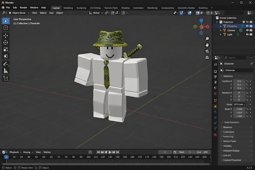
Task: Select the Scale tool
Action: coord(6,50)
